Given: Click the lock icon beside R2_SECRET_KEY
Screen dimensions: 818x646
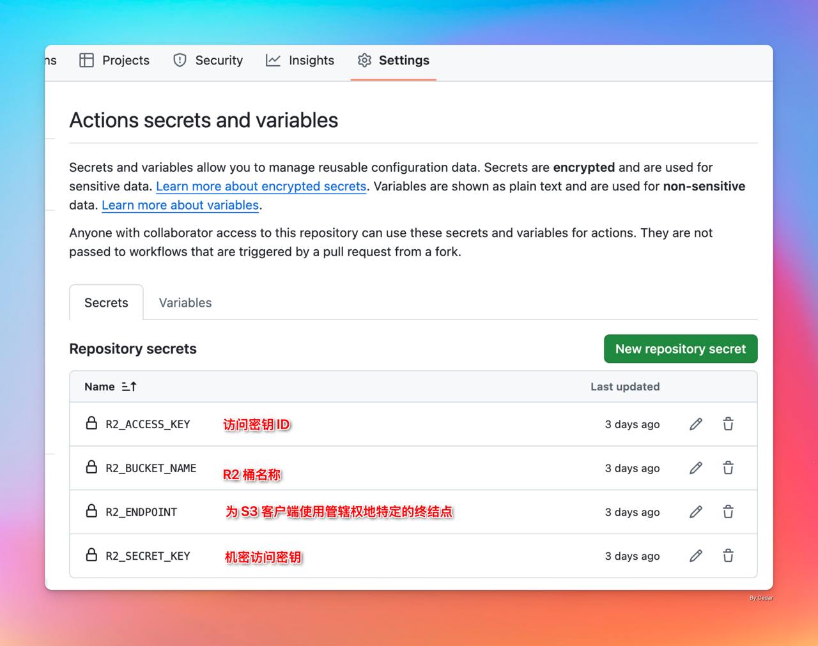Looking at the screenshot, I should (x=91, y=555).
